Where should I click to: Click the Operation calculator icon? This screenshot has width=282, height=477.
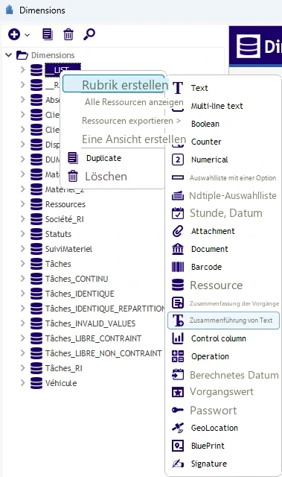click(x=178, y=356)
